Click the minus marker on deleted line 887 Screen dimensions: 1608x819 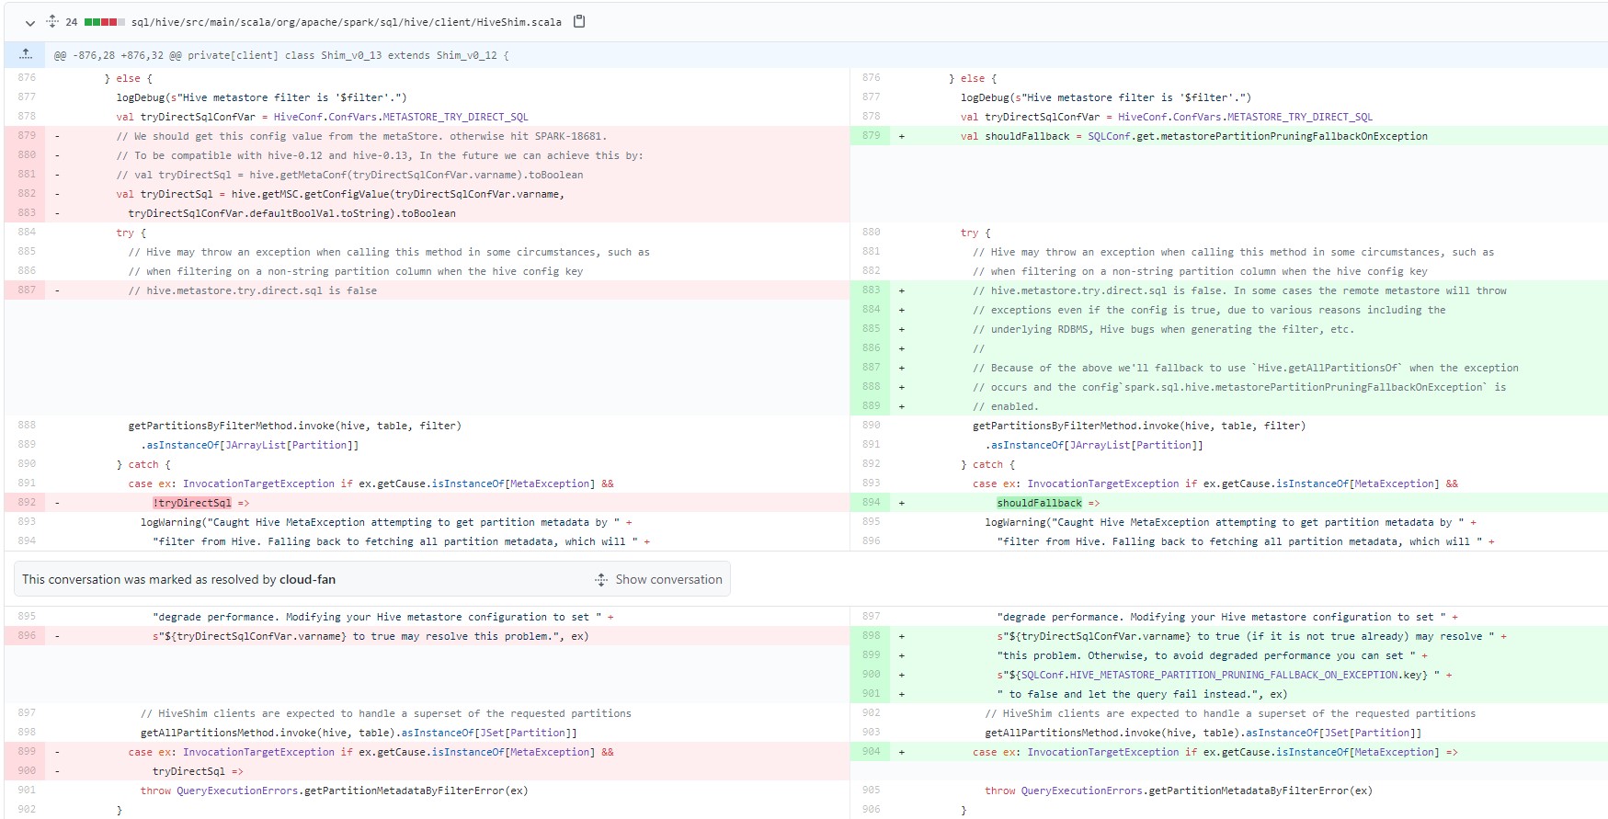(57, 290)
